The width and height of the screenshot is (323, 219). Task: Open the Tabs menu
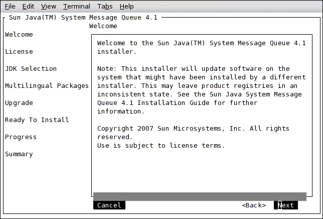(105, 7)
